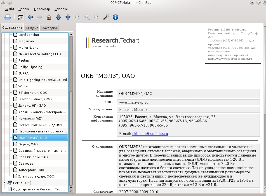Click the page heading ОКБ "МЭЛЗ", ОАО

click(x=108, y=76)
